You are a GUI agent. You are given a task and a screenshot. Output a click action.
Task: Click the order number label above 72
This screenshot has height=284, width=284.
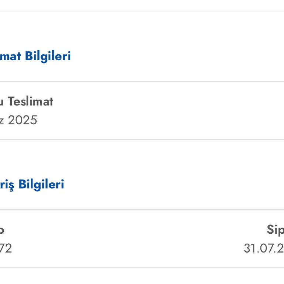point(2,230)
